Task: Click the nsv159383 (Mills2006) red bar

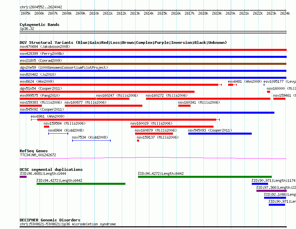Action: [31, 106]
